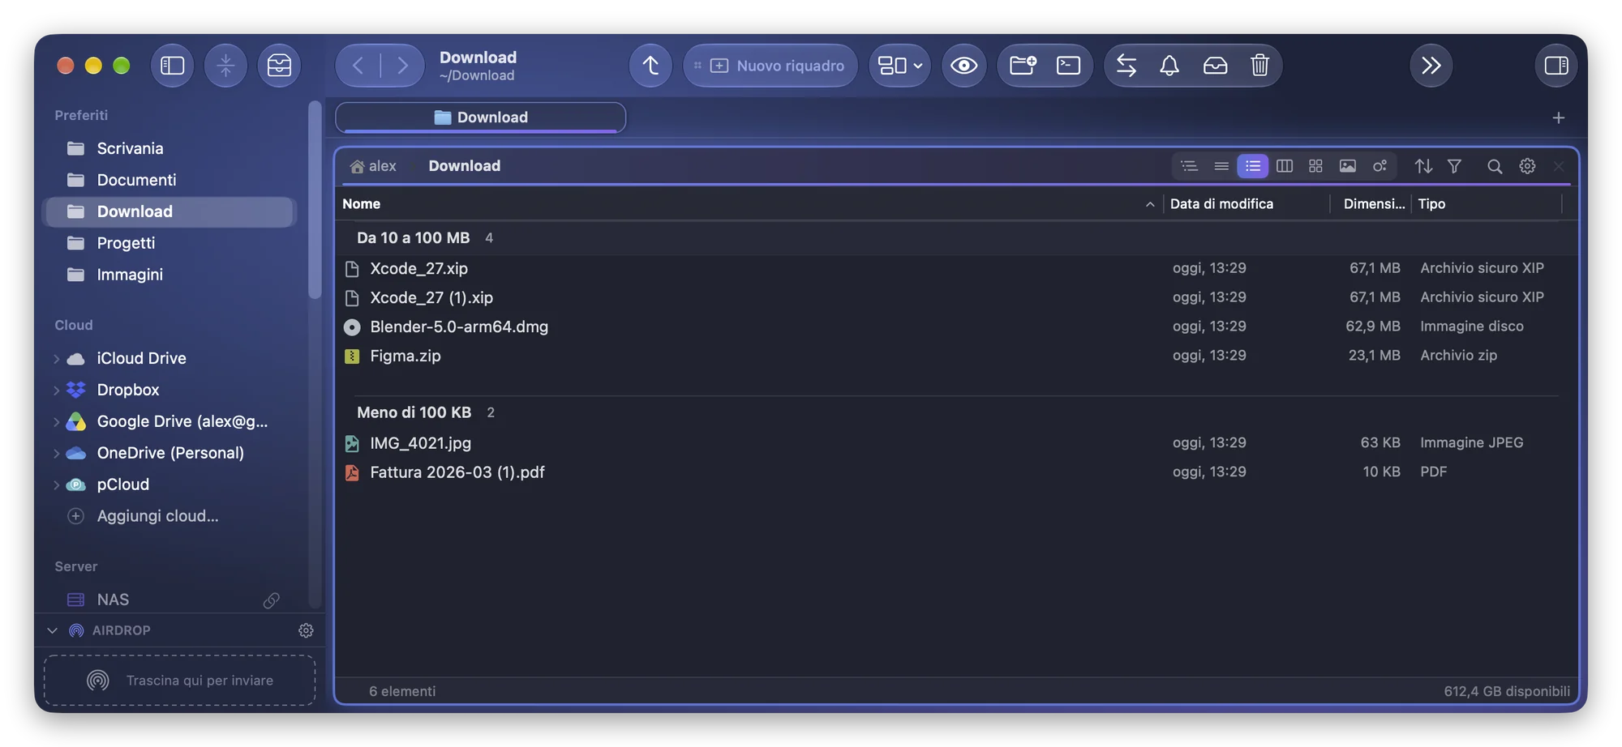Expand the Google Drive chevron
Viewport: 1622px width, 747px height.
[56, 421]
